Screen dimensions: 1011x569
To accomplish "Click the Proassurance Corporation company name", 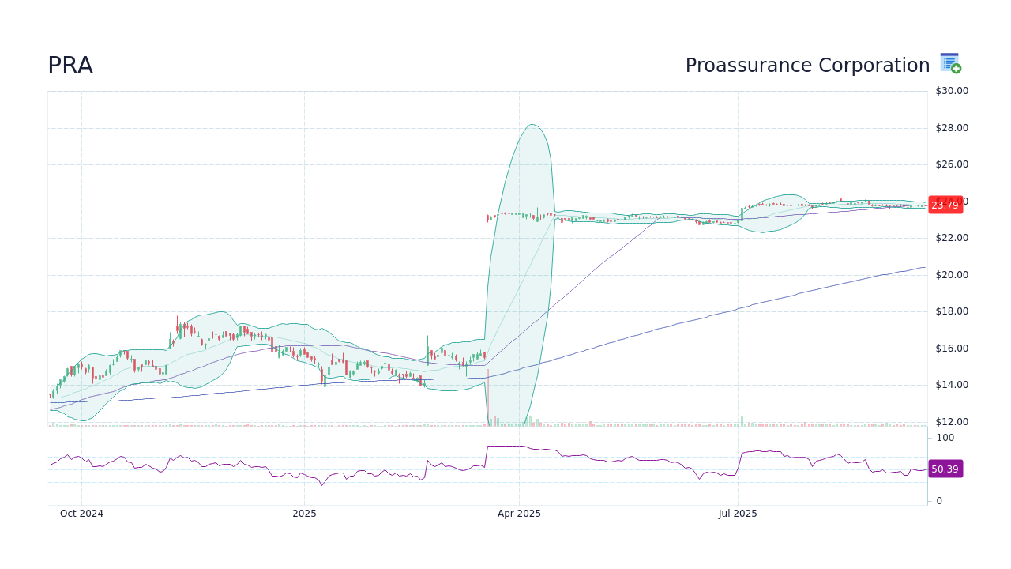I will [807, 66].
